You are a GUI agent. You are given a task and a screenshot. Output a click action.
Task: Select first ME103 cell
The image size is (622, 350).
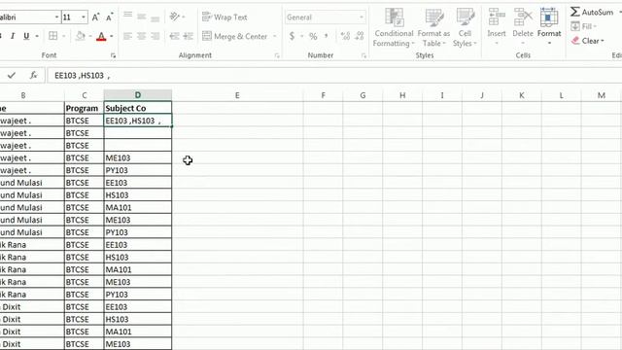point(138,157)
